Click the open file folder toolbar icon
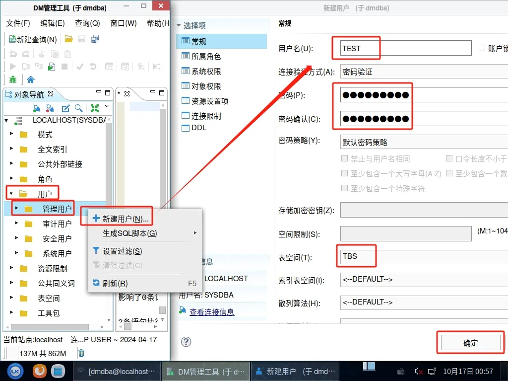Image resolution: width=508 pixels, height=381 pixels. tap(69, 39)
